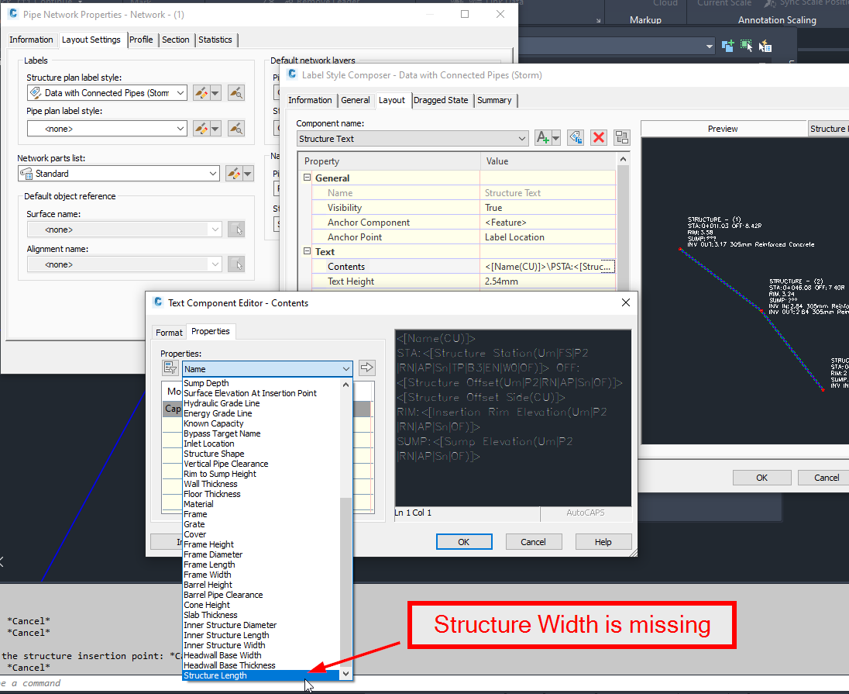Create a new text component
Viewport: 849px width, 694px height.
click(543, 137)
